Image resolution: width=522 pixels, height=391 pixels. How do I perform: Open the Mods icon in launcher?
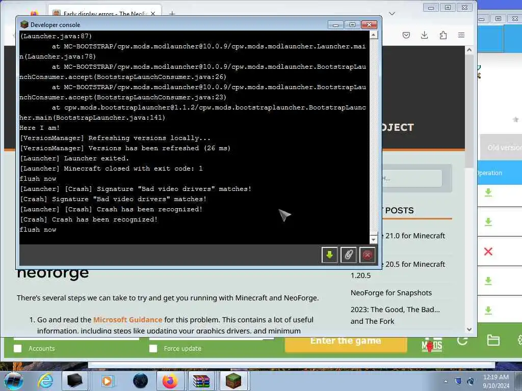pyautogui.click(x=432, y=345)
